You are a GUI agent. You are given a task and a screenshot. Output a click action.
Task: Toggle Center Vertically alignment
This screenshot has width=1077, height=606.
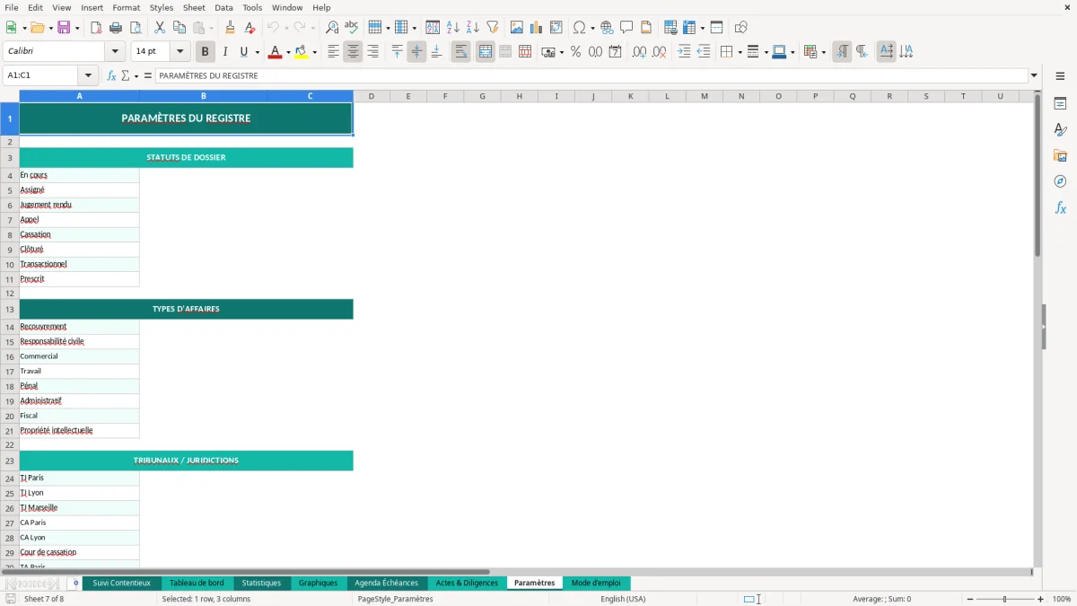point(416,52)
